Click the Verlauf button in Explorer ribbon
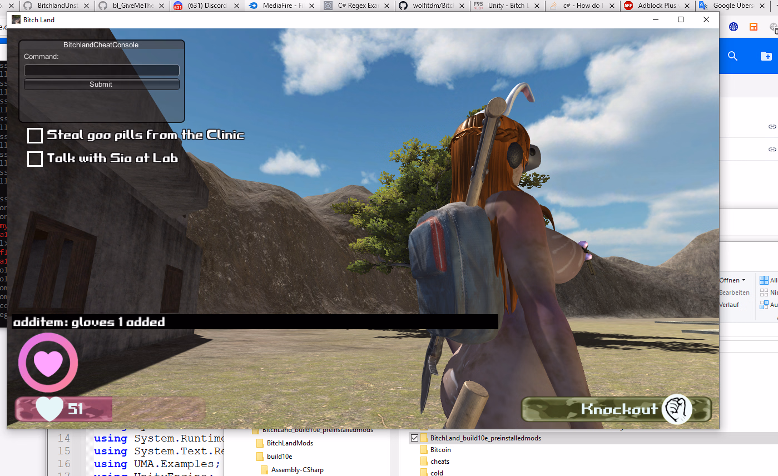This screenshot has height=476, width=778. (x=729, y=305)
